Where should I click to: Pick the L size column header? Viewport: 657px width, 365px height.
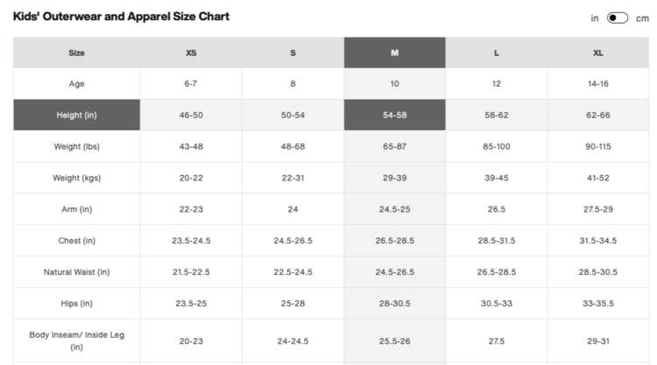point(496,53)
